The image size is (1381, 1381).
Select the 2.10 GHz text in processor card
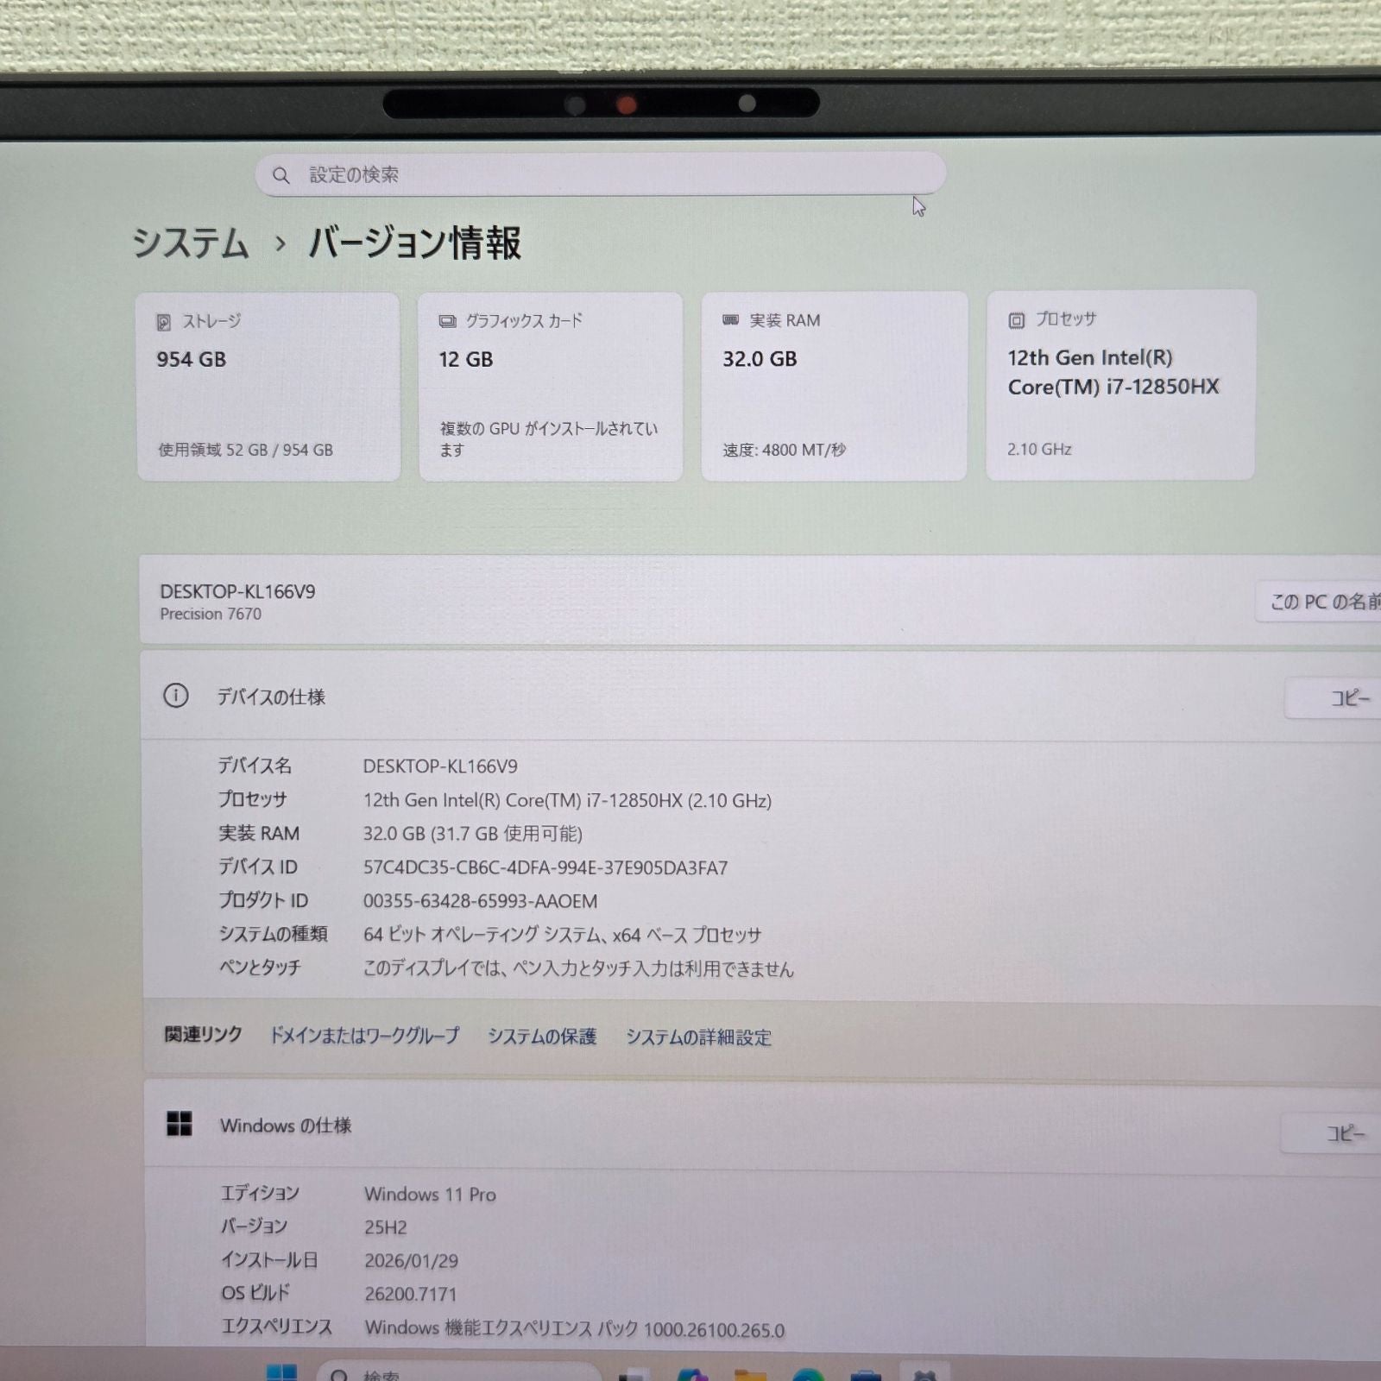coord(1039,449)
